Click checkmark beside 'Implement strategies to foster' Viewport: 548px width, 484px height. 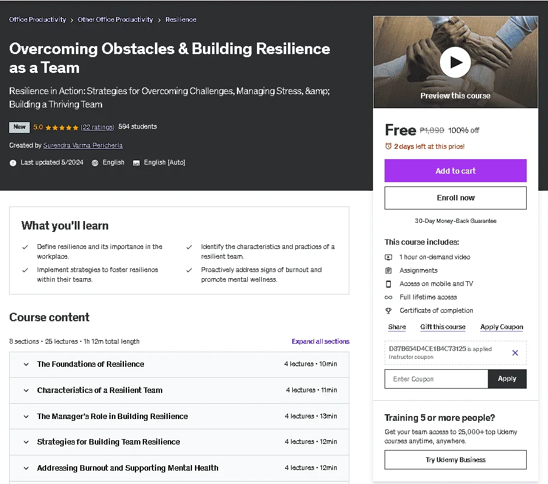pyautogui.click(x=25, y=270)
